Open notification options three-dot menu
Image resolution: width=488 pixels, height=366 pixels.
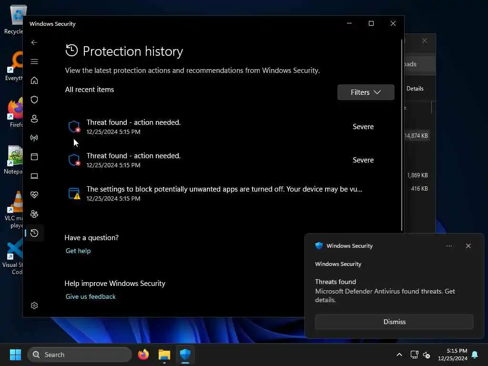[x=449, y=246]
